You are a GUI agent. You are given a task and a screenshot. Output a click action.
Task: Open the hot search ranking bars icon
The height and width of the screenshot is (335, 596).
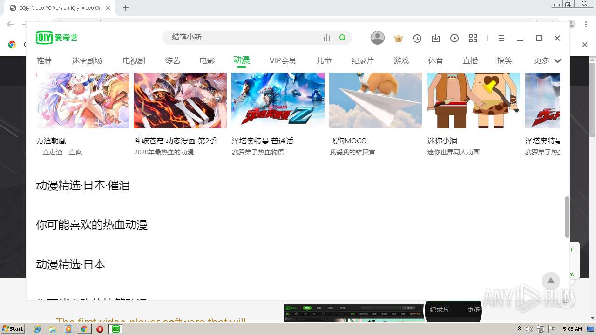click(x=327, y=38)
